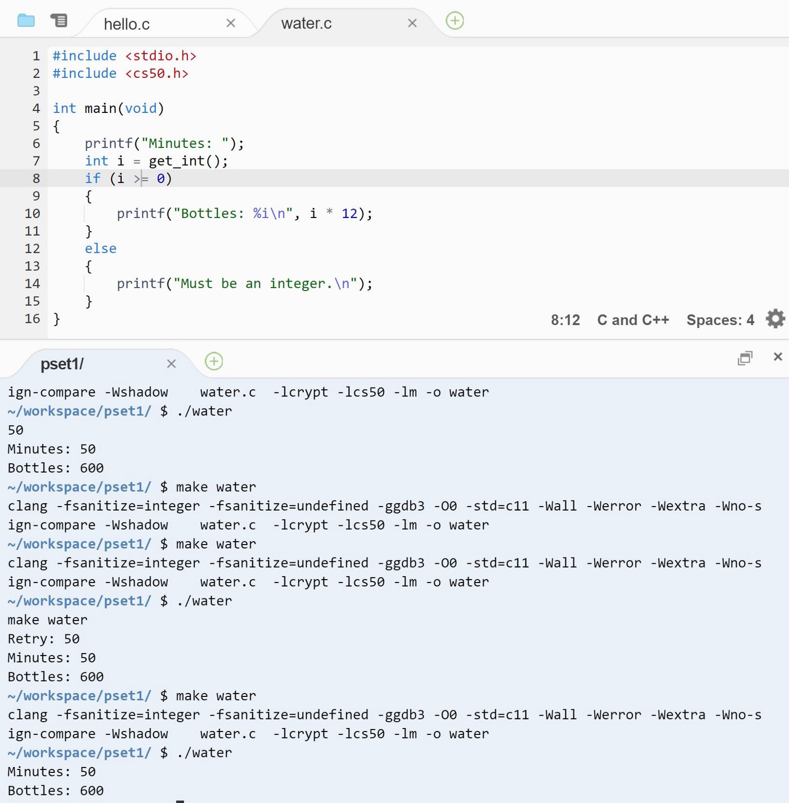The width and height of the screenshot is (789, 803).
Task: Close the pset1/ terminal tab
Action: [x=171, y=364]
